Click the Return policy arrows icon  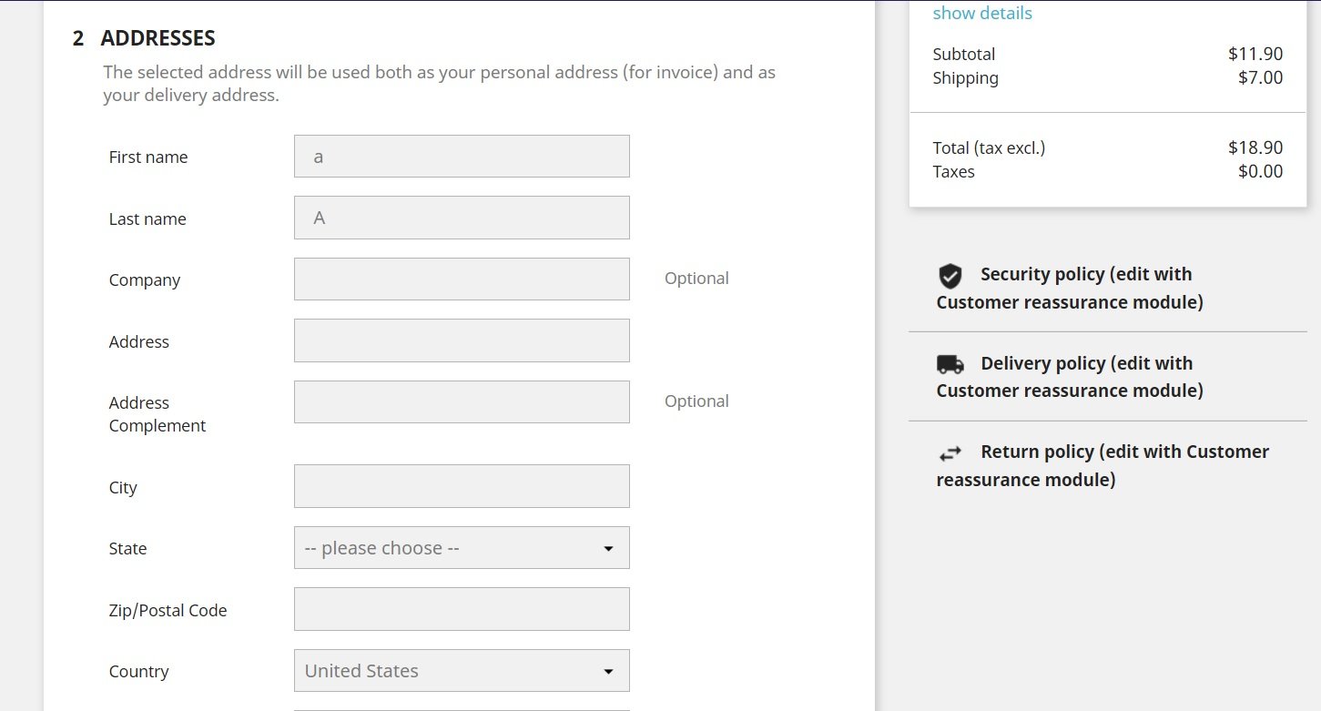pos(950,453)
